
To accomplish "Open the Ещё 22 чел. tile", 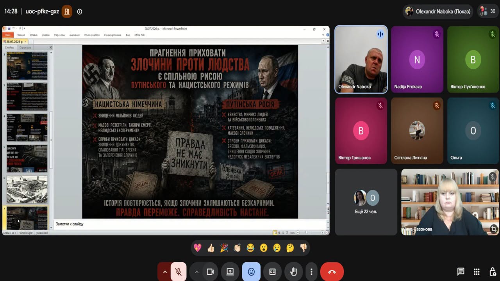I will point(366,202).
